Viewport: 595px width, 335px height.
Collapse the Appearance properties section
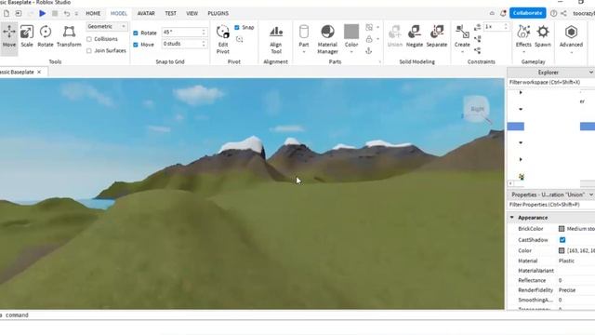pyautogui.click(x=512, y=218)
